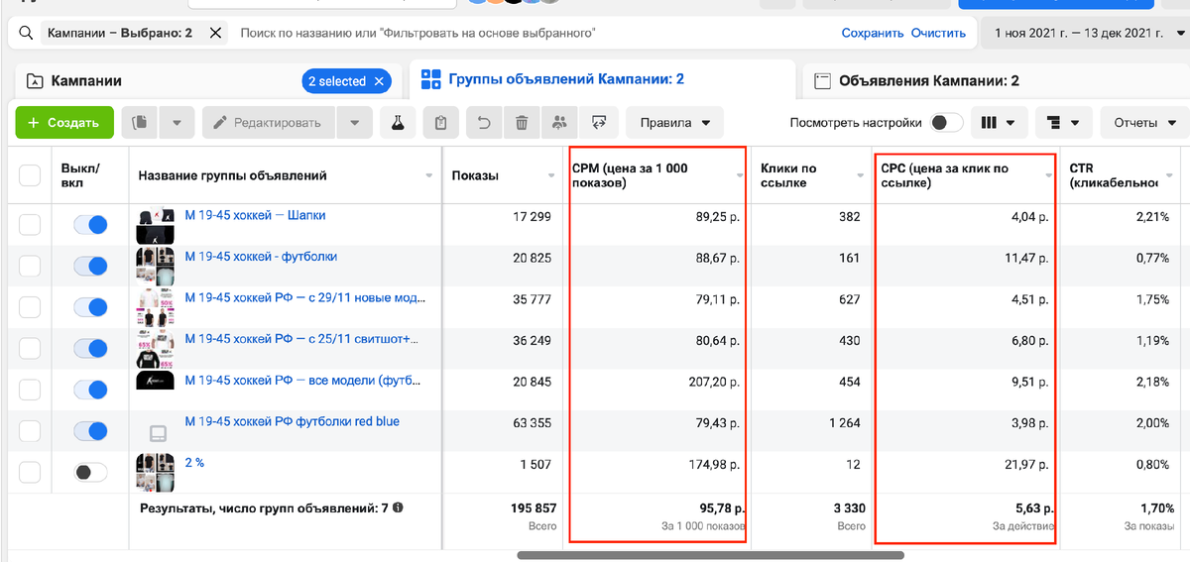Open ad set М 19-45 хоккей - футболки
This screenshot has width=1190, height=562.
[261, 256]
